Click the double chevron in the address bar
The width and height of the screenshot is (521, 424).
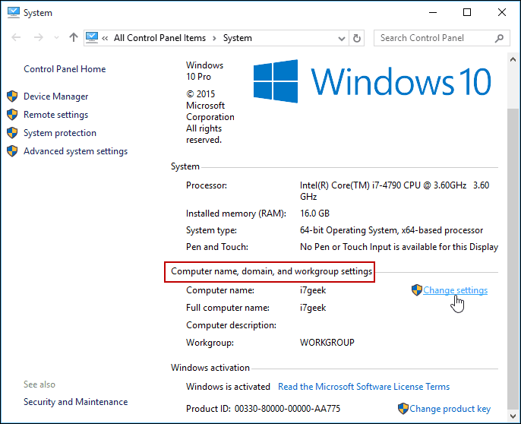tap(105, 38)
